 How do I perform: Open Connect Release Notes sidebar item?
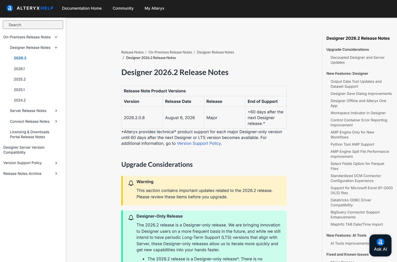[30, 121]
